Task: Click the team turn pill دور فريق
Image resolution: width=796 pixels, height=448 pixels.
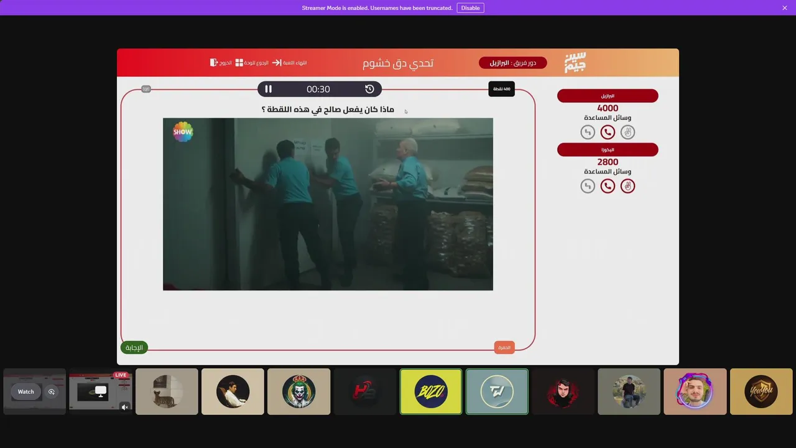Action: pos(513,63)
